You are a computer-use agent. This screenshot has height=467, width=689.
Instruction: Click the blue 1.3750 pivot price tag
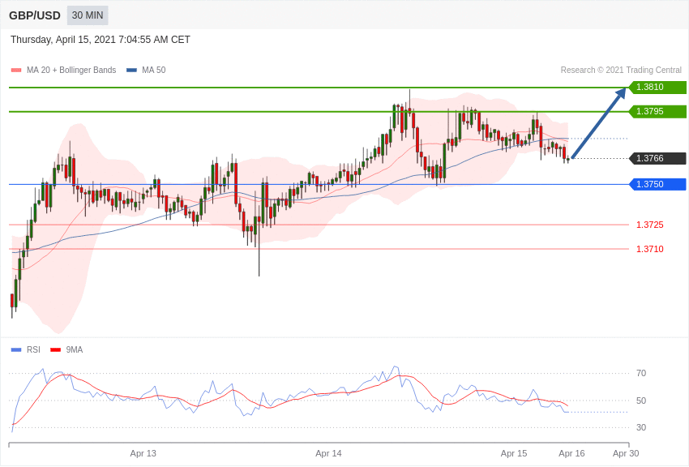point(657,184)
